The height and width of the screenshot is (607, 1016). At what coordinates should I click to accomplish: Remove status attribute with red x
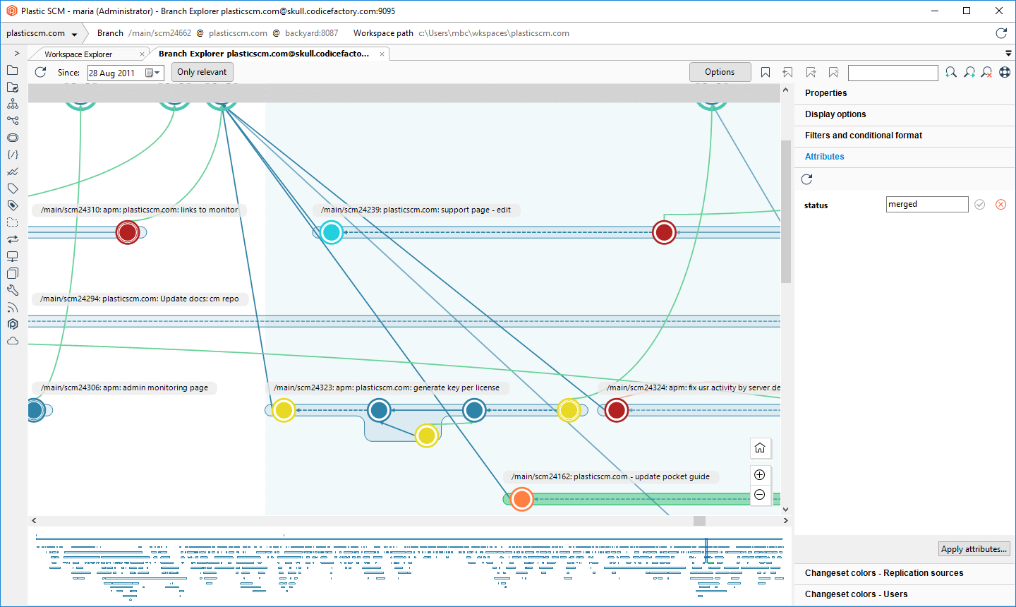[1000, 204]
